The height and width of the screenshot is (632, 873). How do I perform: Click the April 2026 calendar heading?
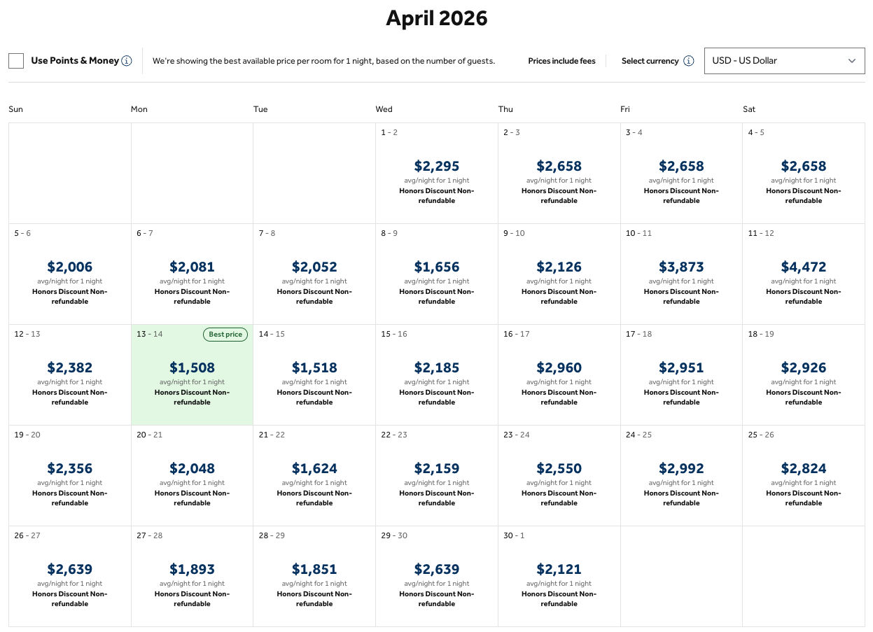pos(436,18)
